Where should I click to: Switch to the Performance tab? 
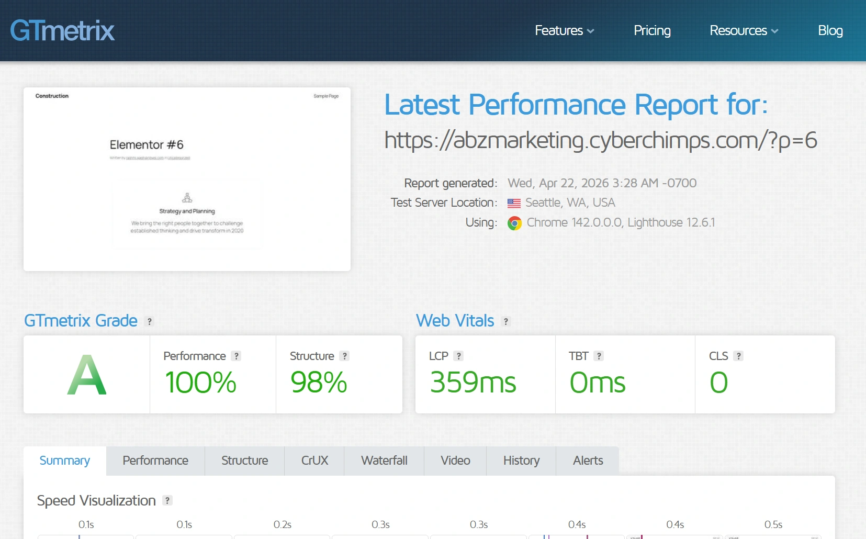pyautogui.click(x=155, y=461)
